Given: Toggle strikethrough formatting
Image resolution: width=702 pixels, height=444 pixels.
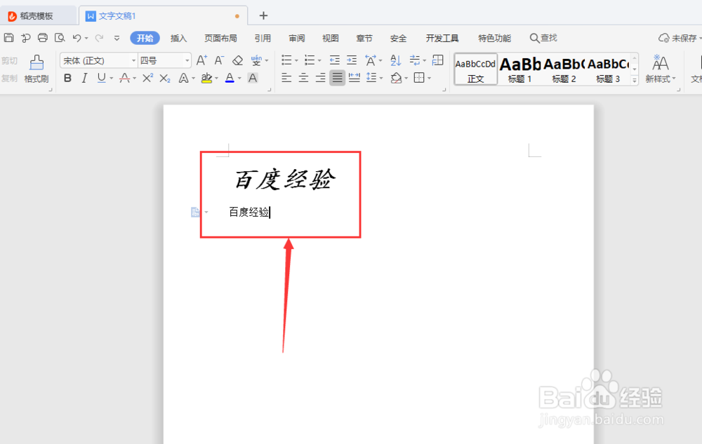Looking at the screenshot, I should (x=125, y=79).
